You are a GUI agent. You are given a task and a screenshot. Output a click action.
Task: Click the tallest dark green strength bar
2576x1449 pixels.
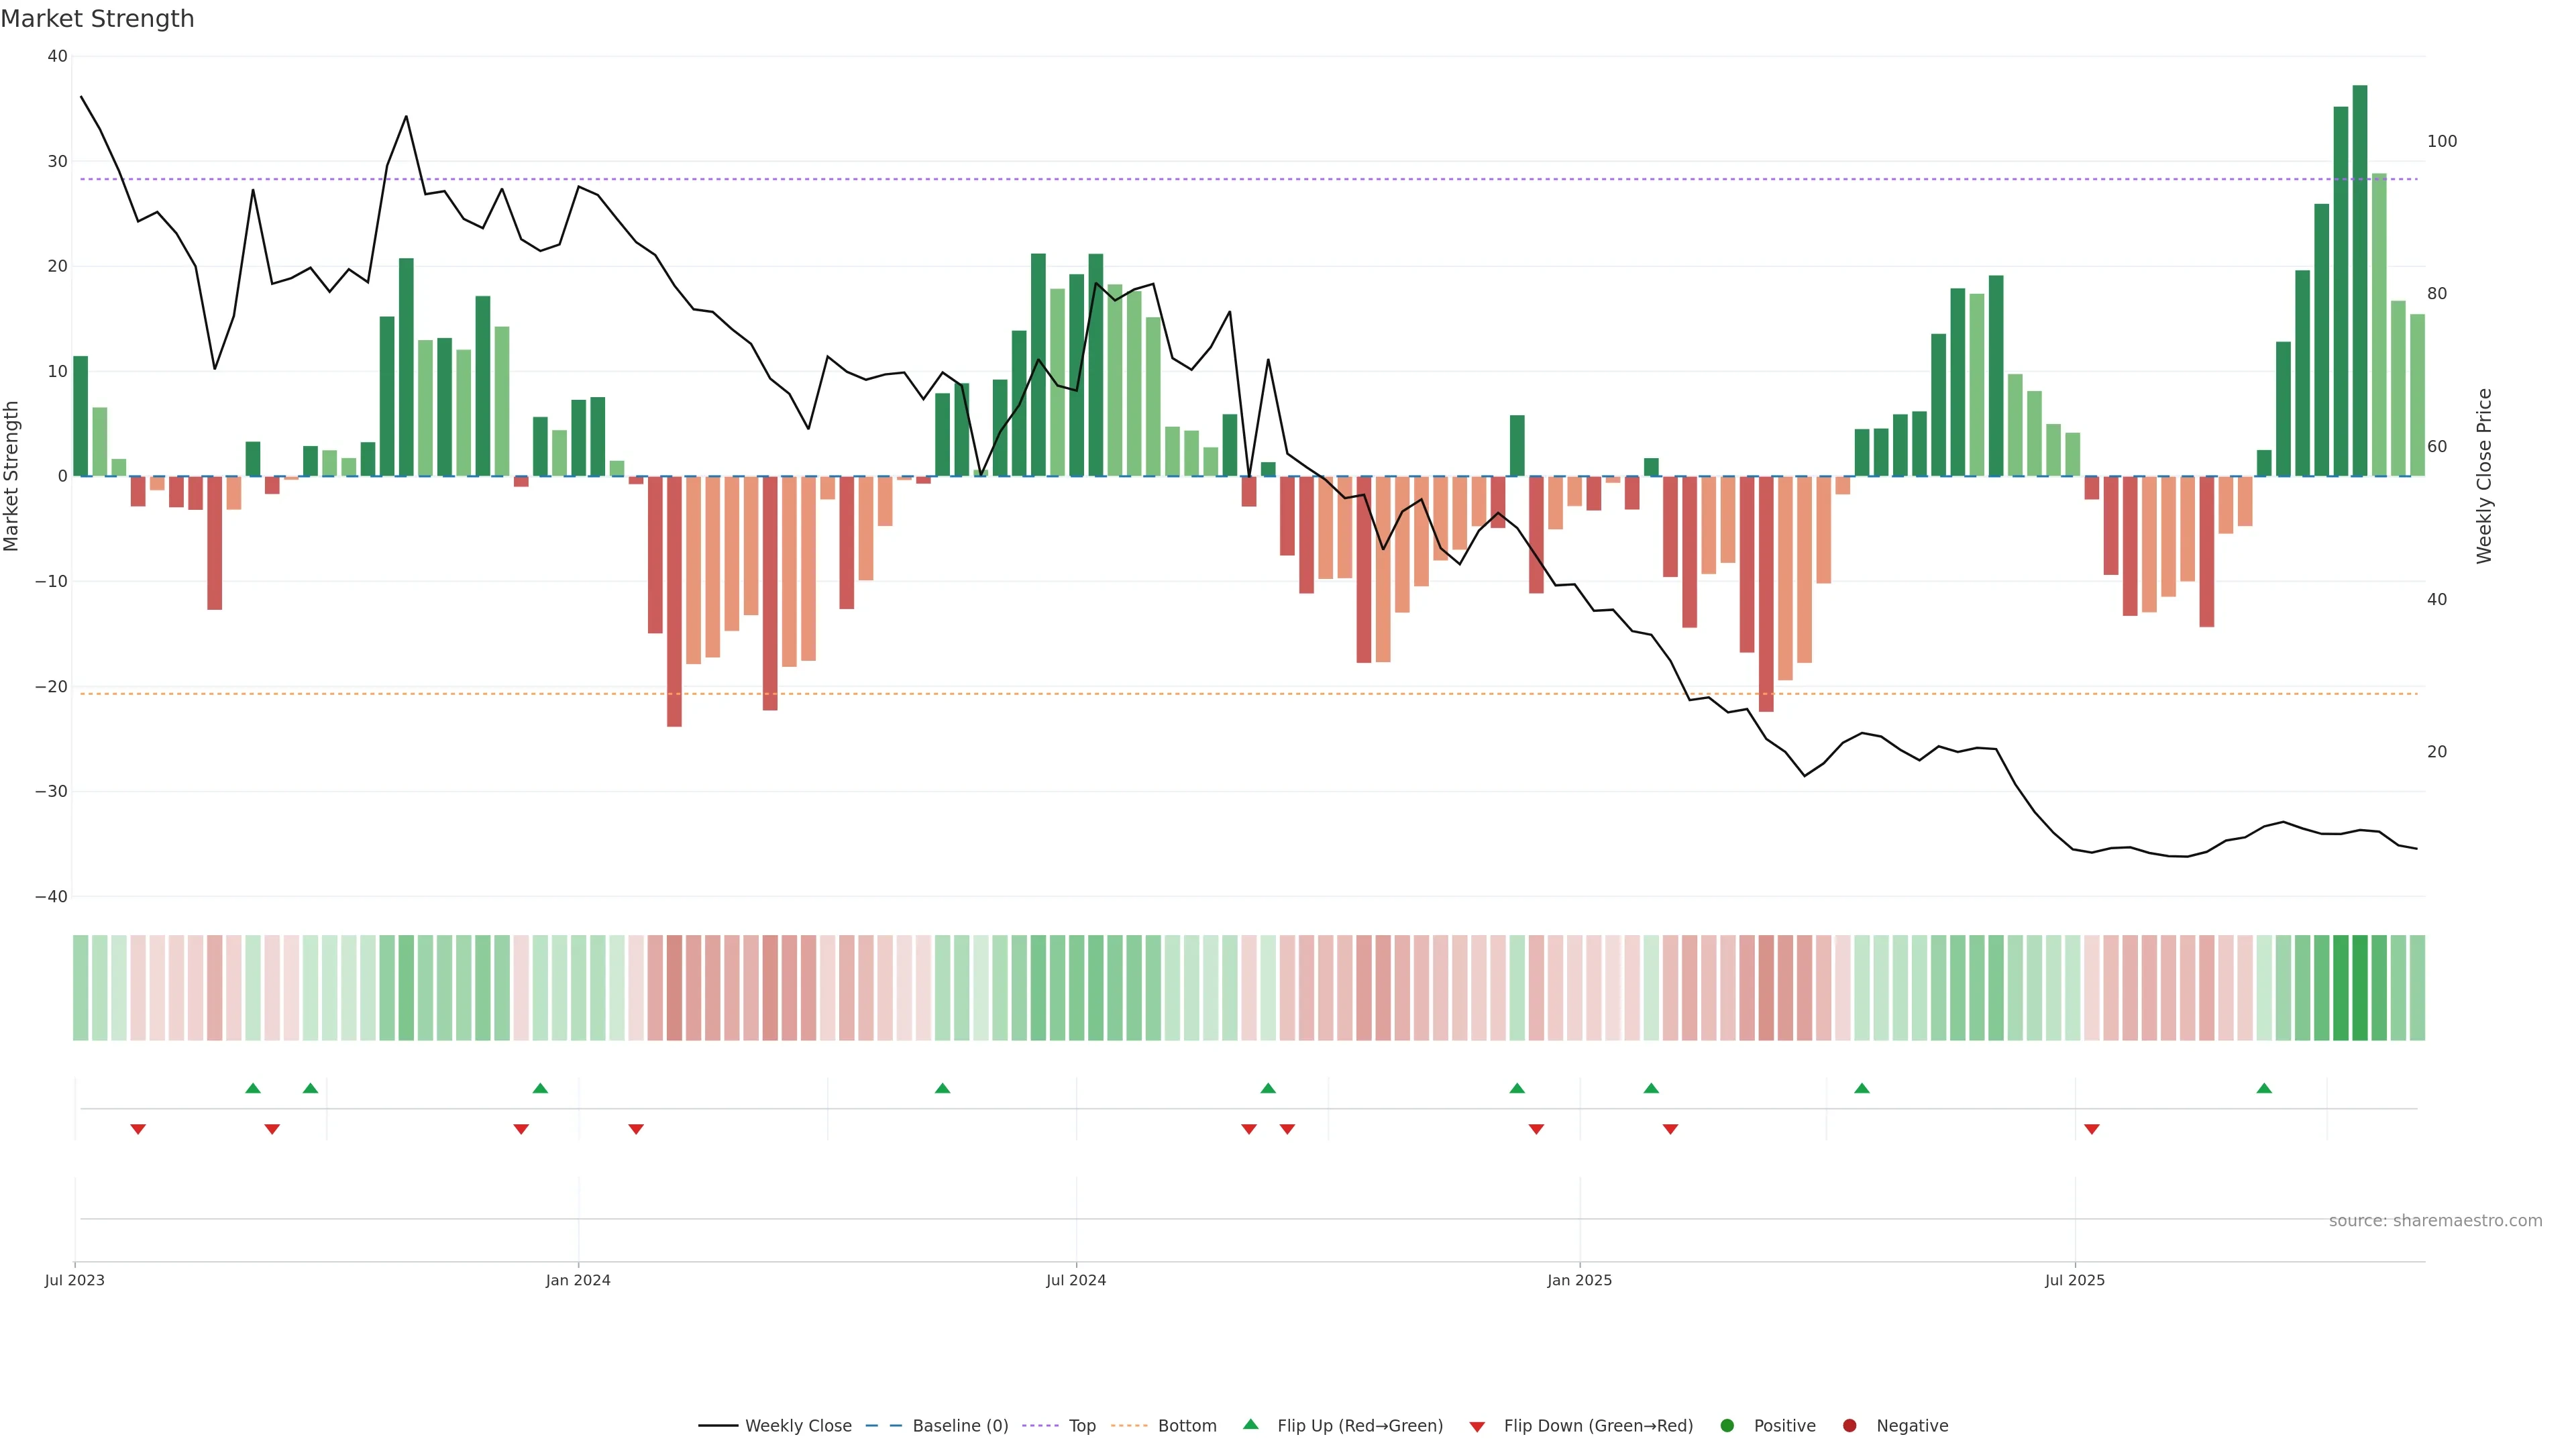[2359, 280]
